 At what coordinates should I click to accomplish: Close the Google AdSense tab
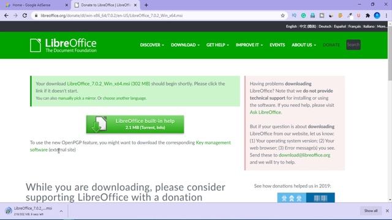tap(67, 5)
